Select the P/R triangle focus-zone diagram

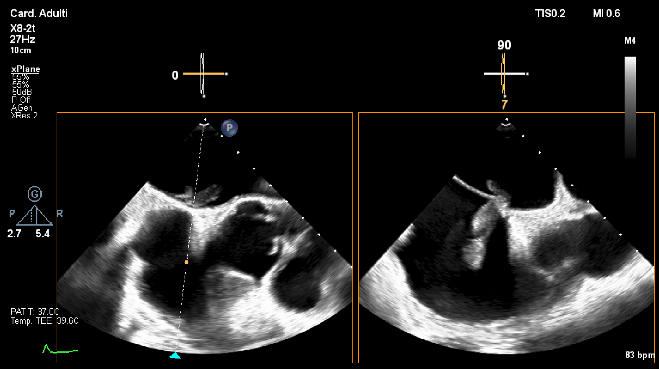pyautogui.click(x=35, y=216)
